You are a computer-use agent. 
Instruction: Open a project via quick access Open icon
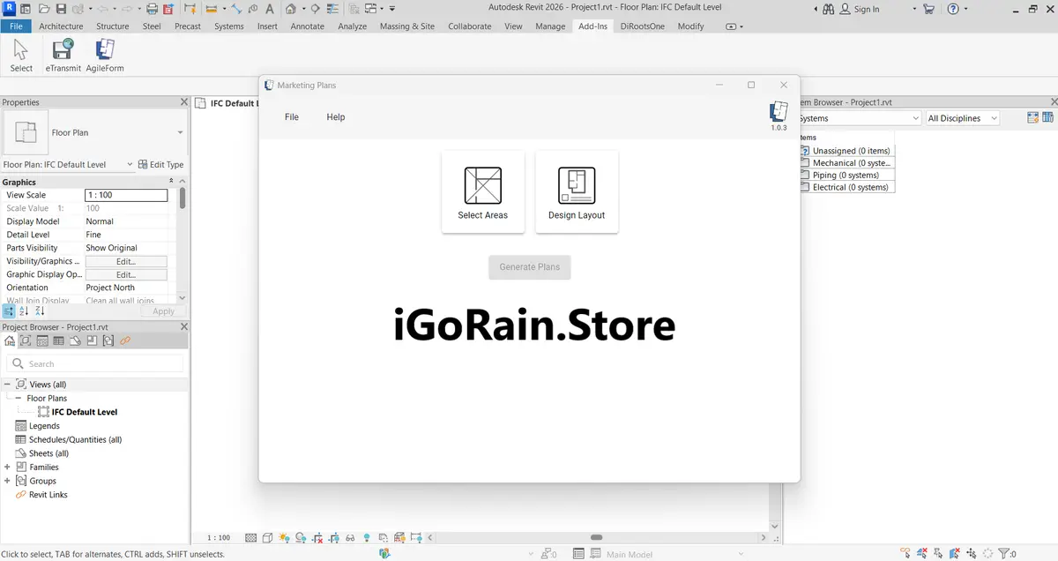[x=44, y=9]
